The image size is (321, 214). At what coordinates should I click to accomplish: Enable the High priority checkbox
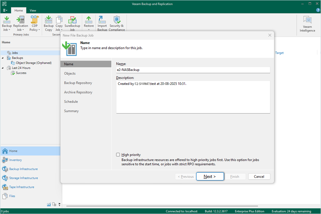pyautogui.click(x=118, y=154)
